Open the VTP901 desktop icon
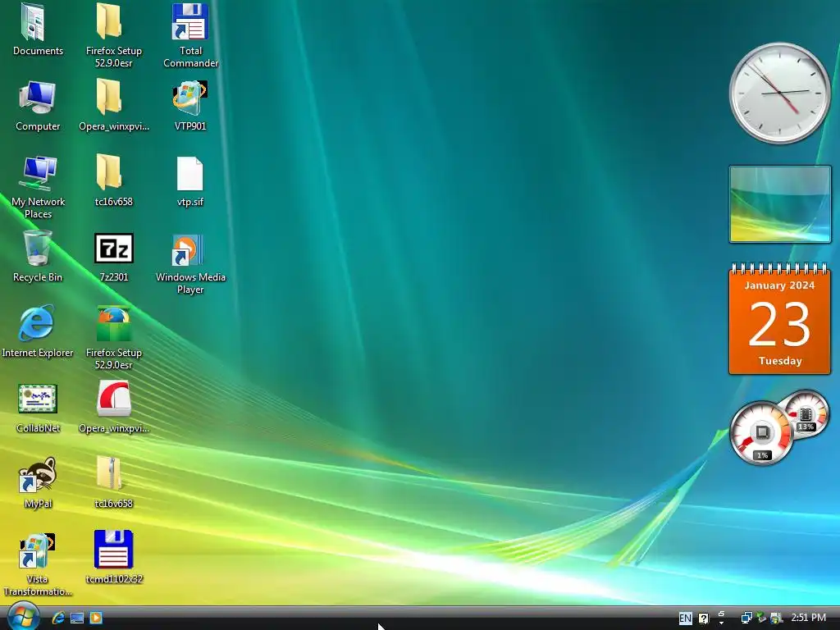 189,98
